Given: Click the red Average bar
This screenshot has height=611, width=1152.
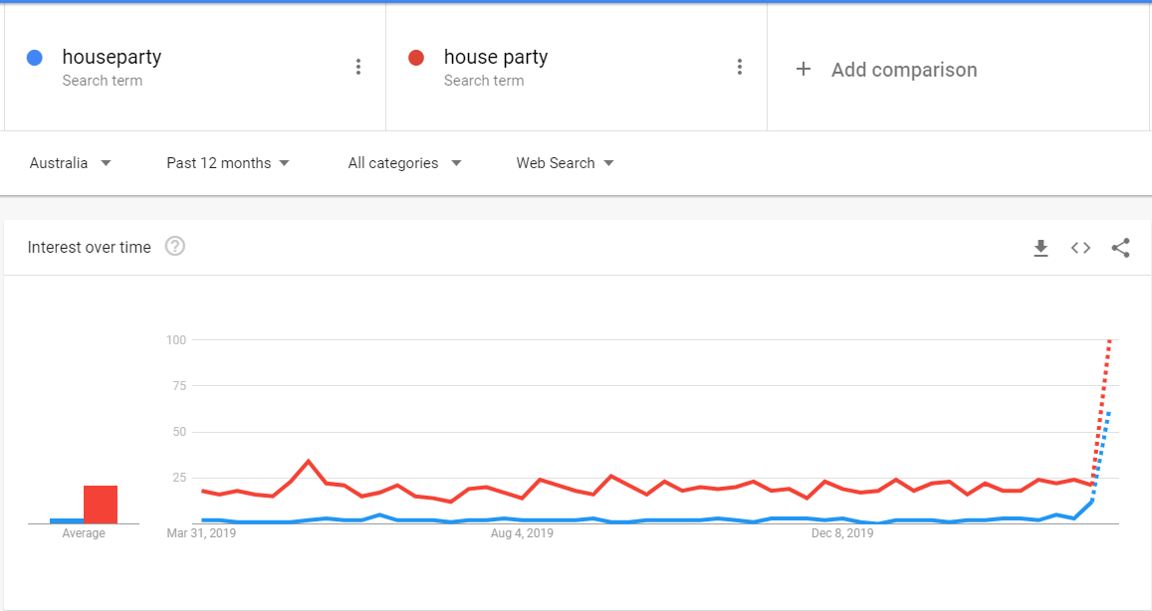Looking at the screenshot, I should click(101, 505).
